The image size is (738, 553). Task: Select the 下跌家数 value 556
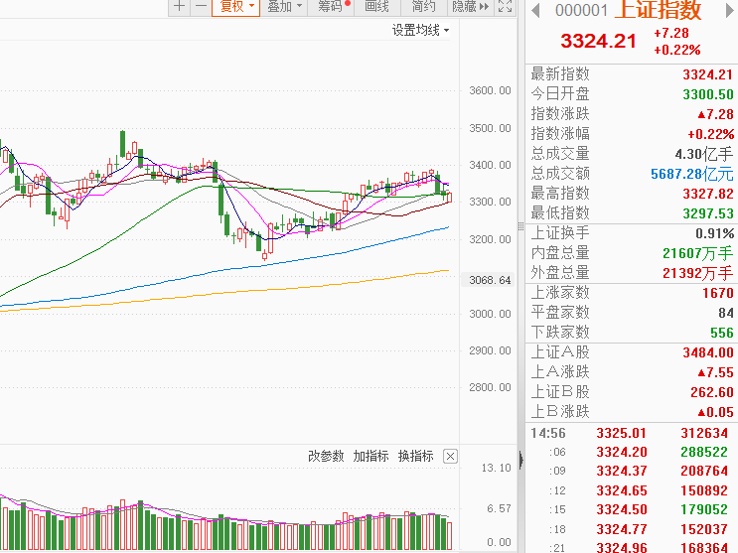point(722,333)
